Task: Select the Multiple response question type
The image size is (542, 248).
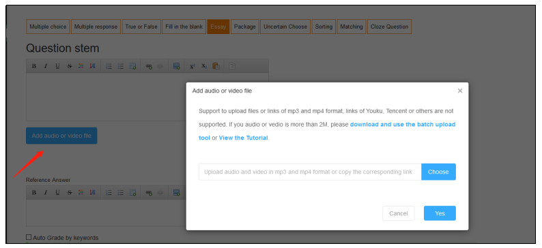Action: (x=96, y=27)
